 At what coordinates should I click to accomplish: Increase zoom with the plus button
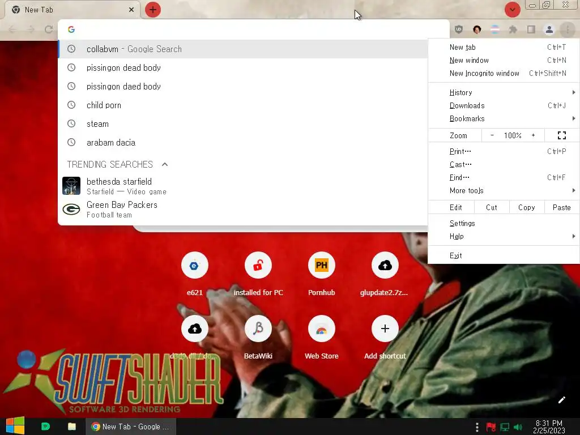(x=534, y=135)
